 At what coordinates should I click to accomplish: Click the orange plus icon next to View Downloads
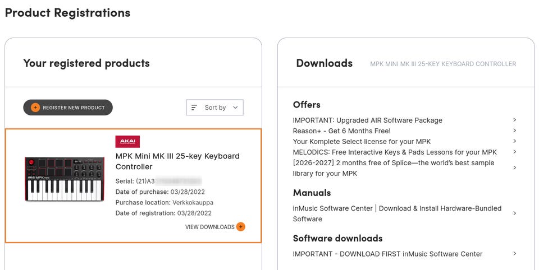point(241,227)
